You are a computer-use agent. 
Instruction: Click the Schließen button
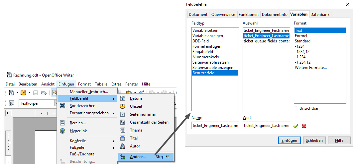314,140
